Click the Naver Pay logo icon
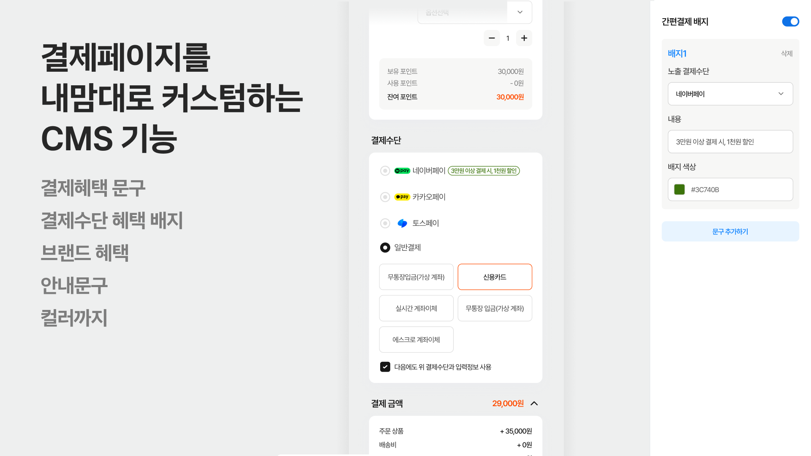Image resolution: width=811 pixels, height=456 pixels. click(402, 171)
